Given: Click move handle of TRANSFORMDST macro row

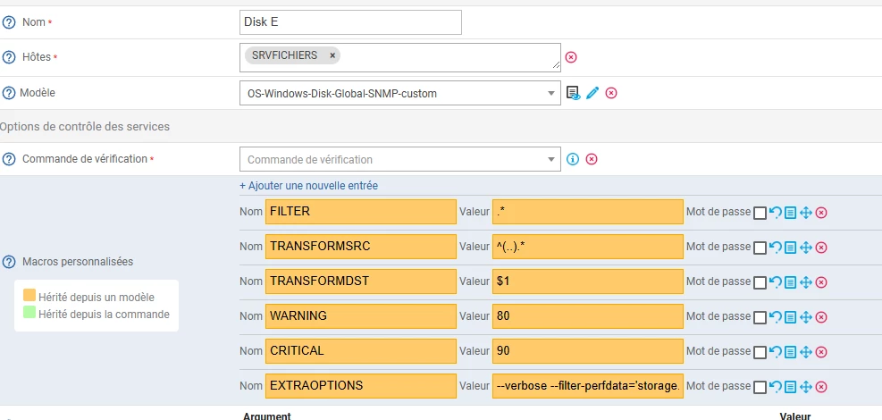Looking at the screenshot, I should click(x=805, y=282).
